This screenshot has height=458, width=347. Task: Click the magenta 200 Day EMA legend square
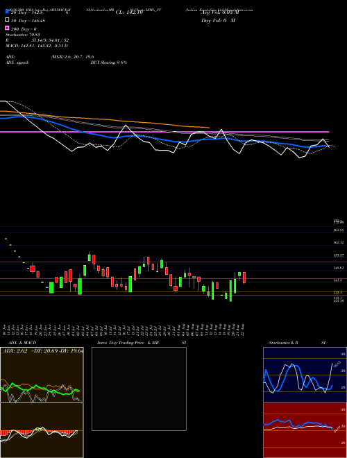pos(7,28)
